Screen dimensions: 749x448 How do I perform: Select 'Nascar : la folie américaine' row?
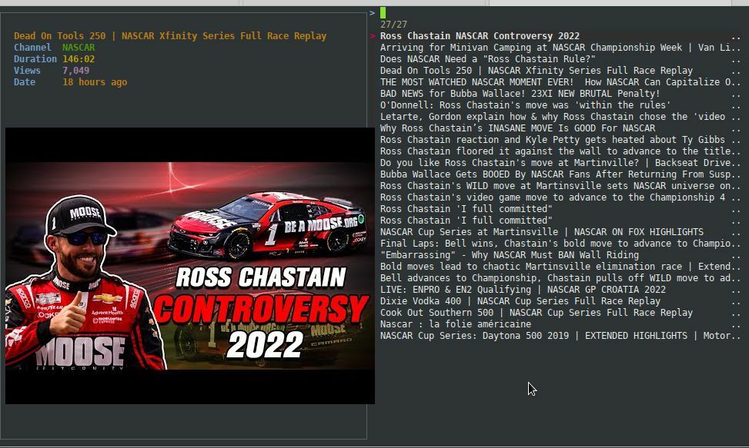[x=560, y=324]
